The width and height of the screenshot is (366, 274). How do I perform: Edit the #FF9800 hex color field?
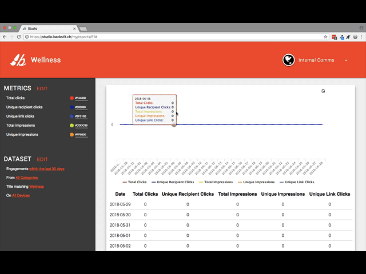81,135
